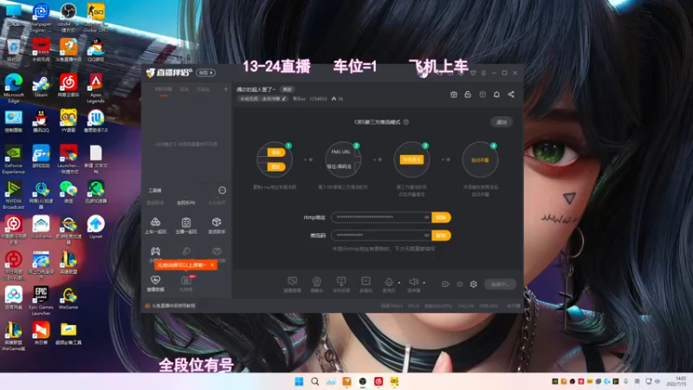The image size is (693, 390).
Task: Switch to the first scene tab
Action: (x=163, y=89)
